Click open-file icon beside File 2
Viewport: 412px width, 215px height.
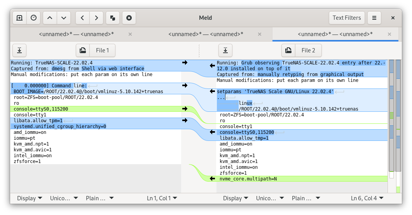pos(288,50)
